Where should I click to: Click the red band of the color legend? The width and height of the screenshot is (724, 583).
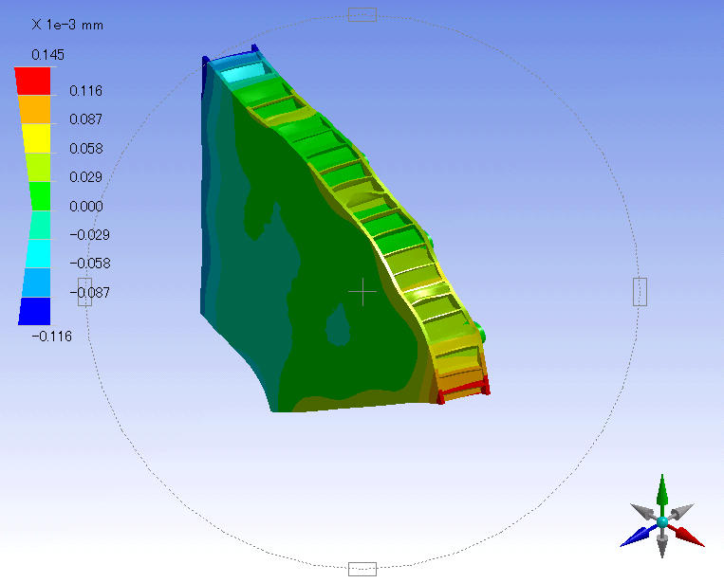[33, 82]
